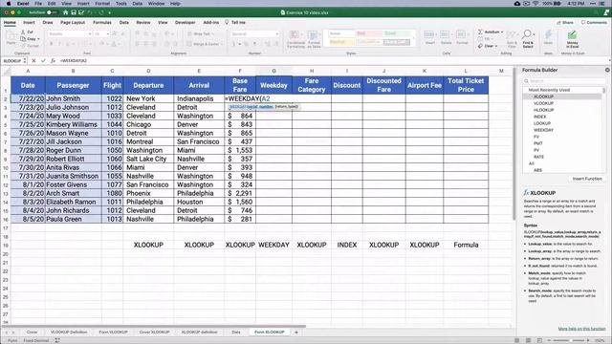This screenshot has height=344, width=612.
Task: Open the Copy dropdown arrow
Action: coord(38,39)
